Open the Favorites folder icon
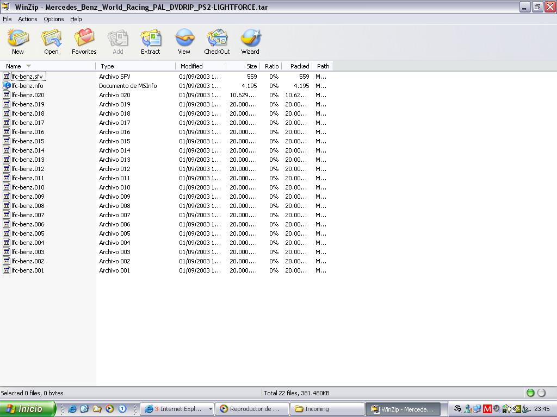The height and width of the screenshot is (417, 557). coord(84,38)
